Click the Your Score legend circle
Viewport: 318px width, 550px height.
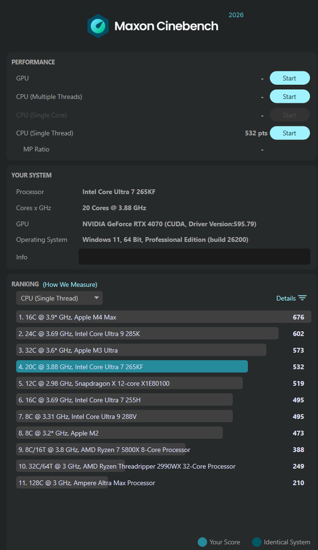[202, 542]
